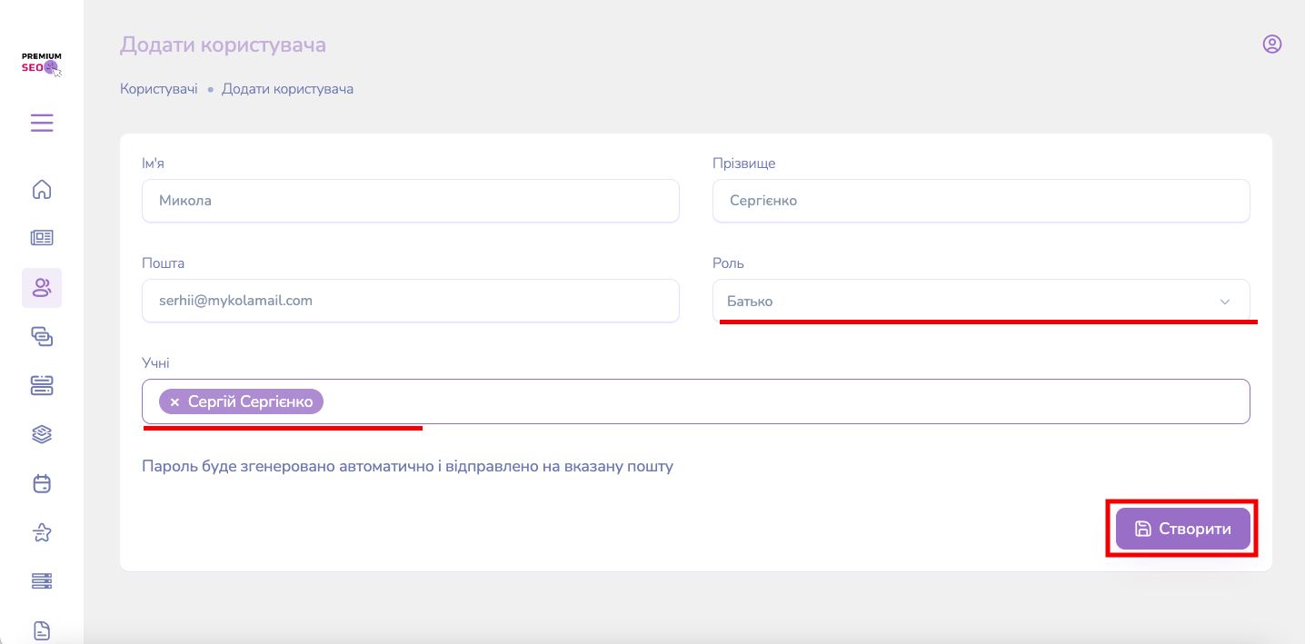Image resolution: width=1305 pixels, height=644 pixels.
Task: Click the layers stack icon in sidebar
Action: click(x=42, y=435)
